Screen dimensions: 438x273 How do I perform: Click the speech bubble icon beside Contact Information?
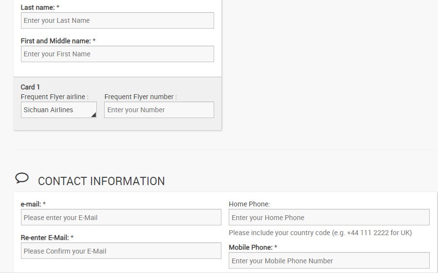[22, 178]
